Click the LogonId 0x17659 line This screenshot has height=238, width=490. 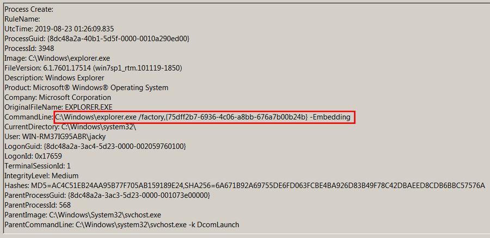click(x=33, y=156)
